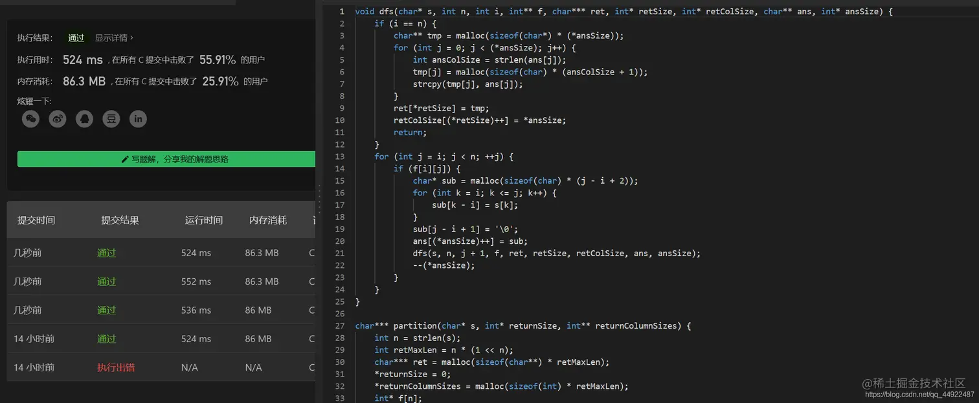The height and width of the screenshot is (403, 979).
Task: Click the 'return;' statement on line 11
Action: (x=411, y=132)
